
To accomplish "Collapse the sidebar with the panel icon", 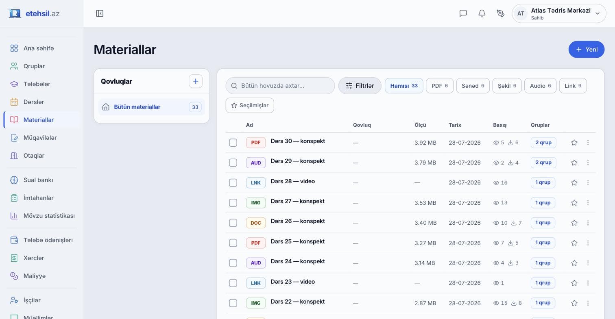I will 100,13.
